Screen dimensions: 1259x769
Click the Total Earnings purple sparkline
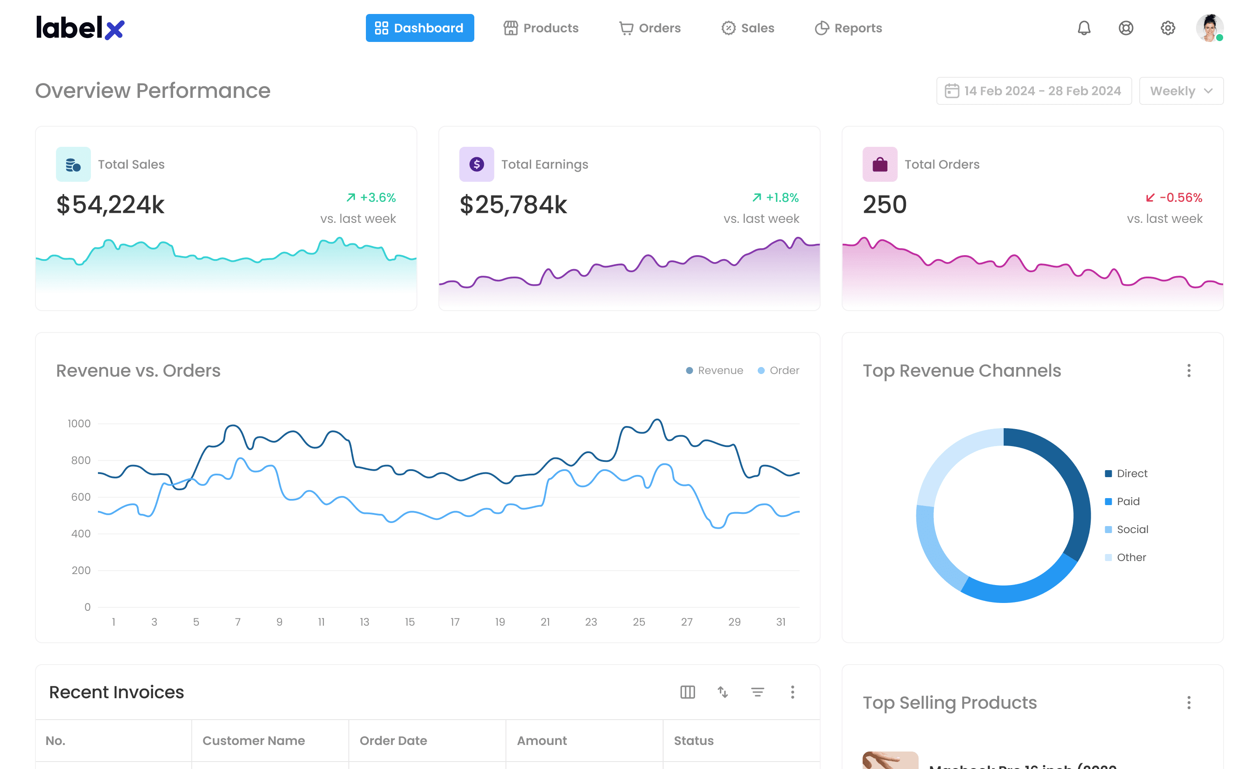(629, 273)
